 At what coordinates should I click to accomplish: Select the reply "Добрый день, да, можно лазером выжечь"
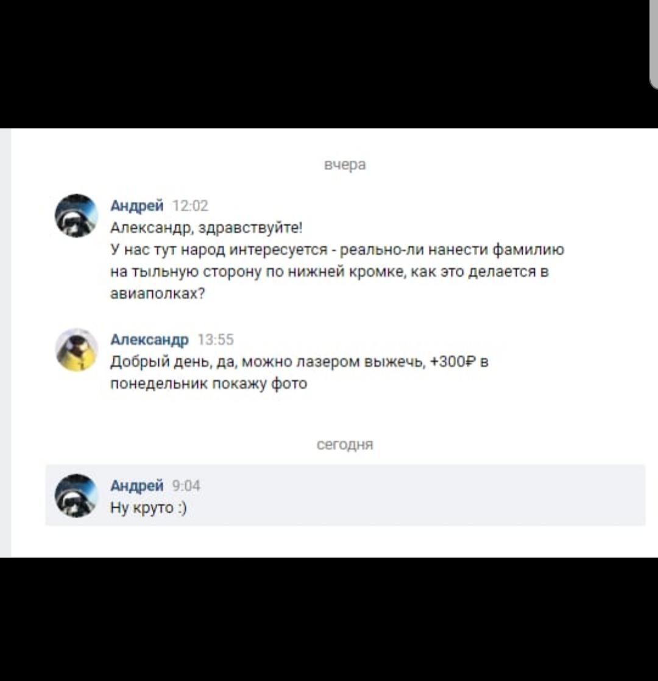(268, 362)
